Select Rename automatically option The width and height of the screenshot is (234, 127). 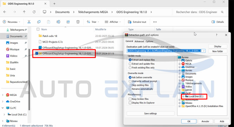click(x=141, y=89)
